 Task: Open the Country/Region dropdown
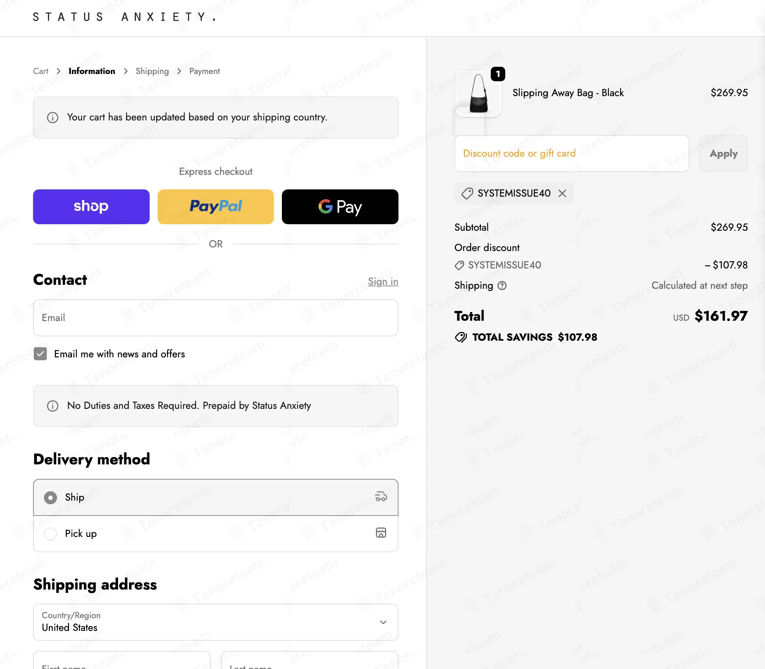216,622
